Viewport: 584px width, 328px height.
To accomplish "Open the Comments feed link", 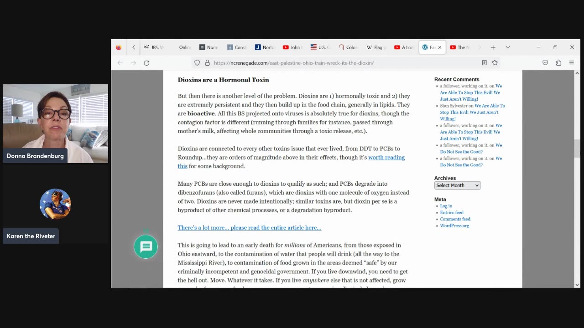I will click(455, 219).
